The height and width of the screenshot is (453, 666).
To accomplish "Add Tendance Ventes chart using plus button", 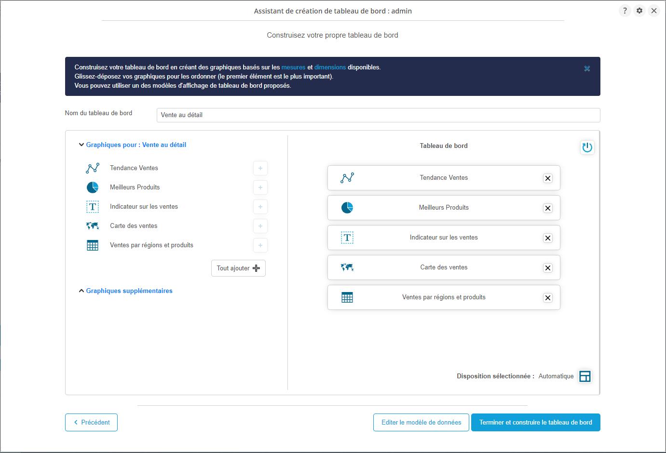I will 260,168.
